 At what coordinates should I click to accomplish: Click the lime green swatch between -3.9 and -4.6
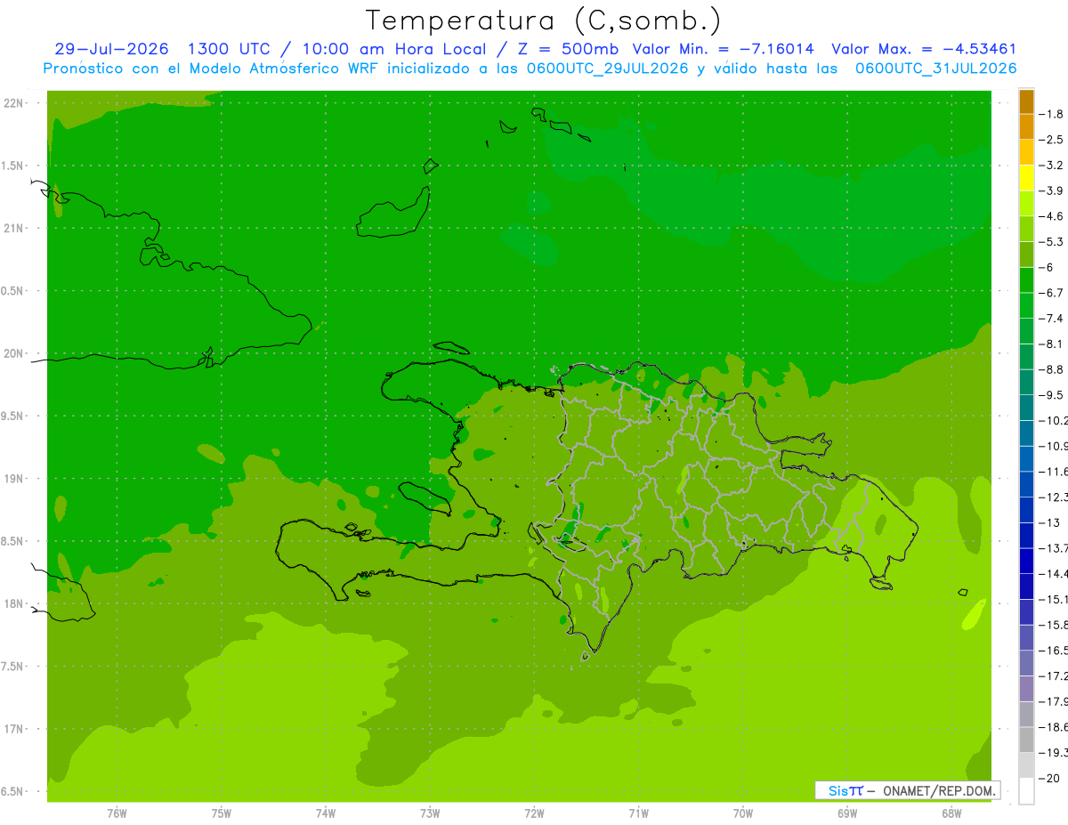pos(1026,204)
